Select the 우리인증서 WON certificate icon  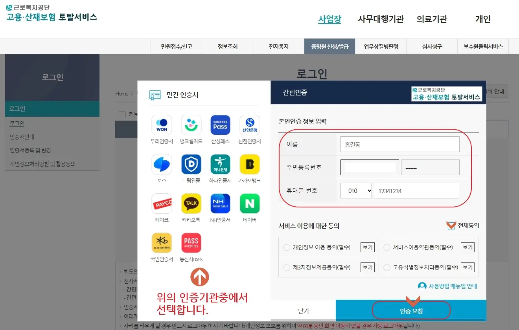click(162, 125)
